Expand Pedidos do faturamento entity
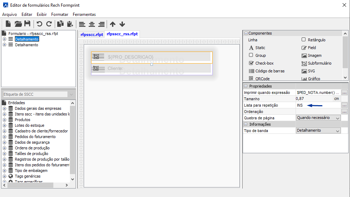The width and height of the screenshot is (350, 197). tap(4, 137)
